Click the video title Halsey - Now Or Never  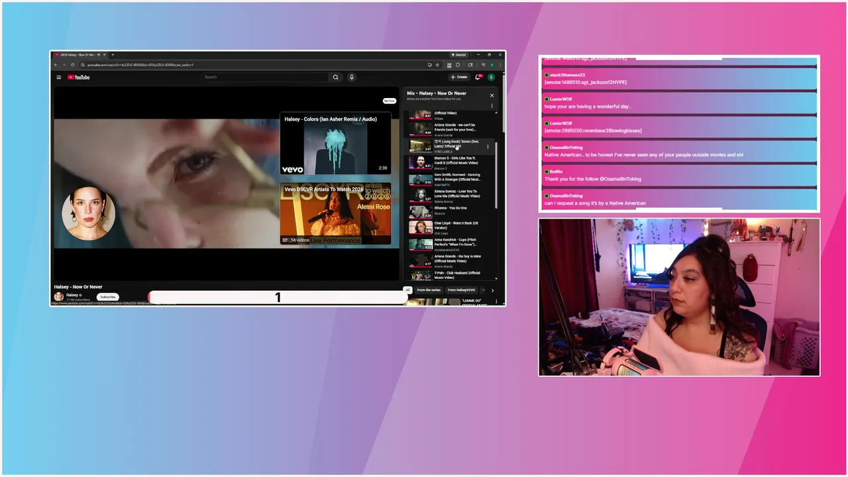click(78, 287)
